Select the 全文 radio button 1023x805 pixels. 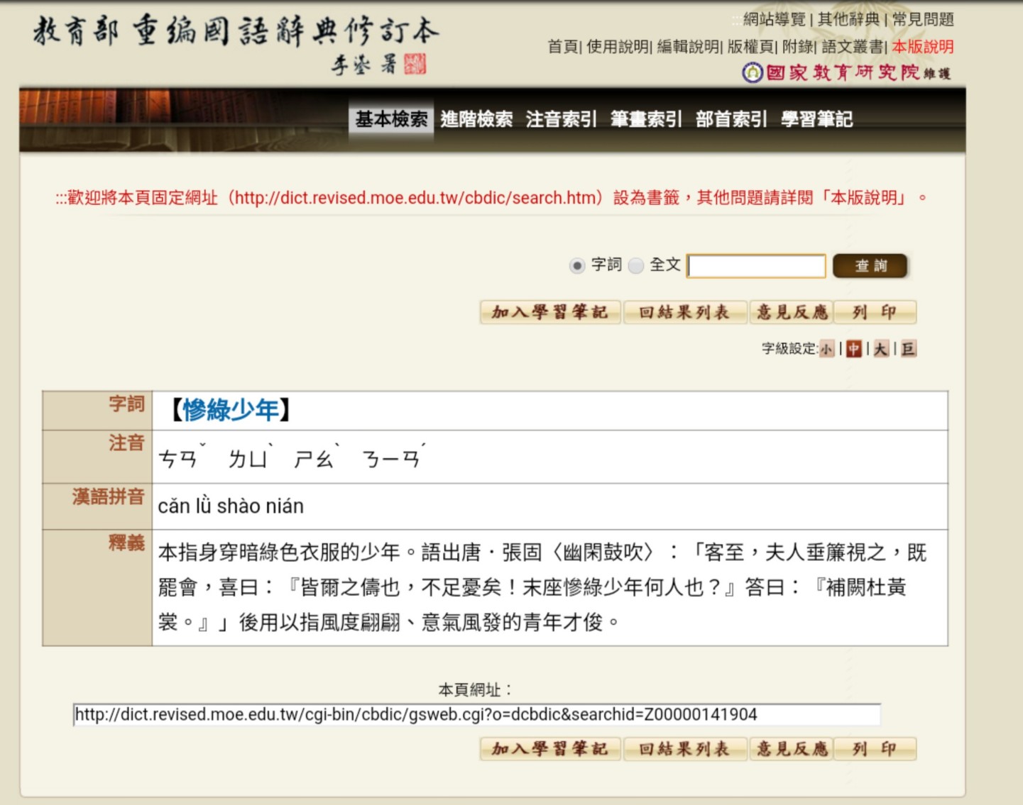tap(636, 265)
